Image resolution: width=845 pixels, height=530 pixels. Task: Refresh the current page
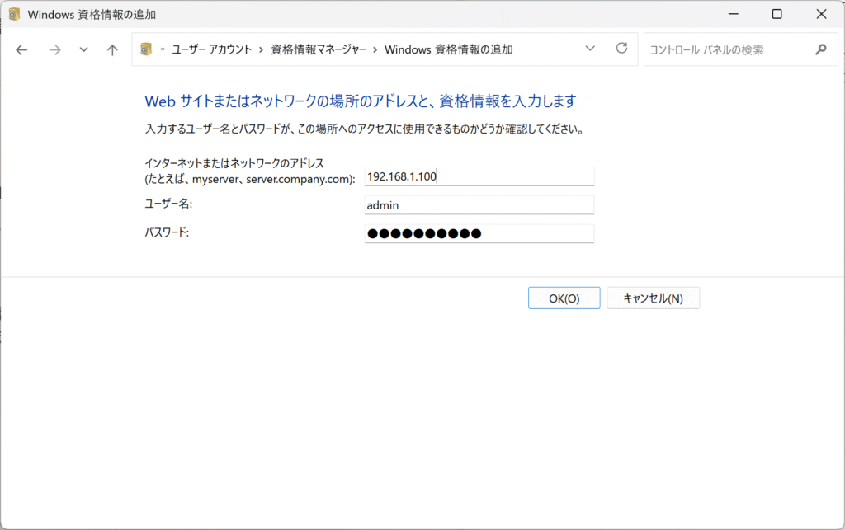(622, 49)
